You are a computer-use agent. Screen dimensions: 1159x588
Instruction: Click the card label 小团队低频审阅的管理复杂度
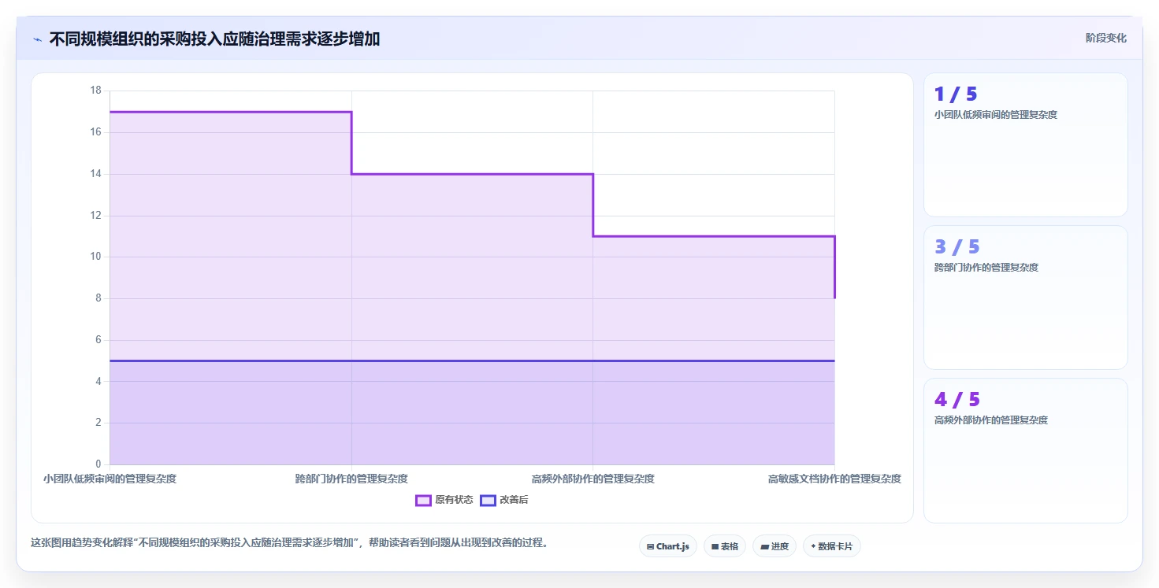996,115
